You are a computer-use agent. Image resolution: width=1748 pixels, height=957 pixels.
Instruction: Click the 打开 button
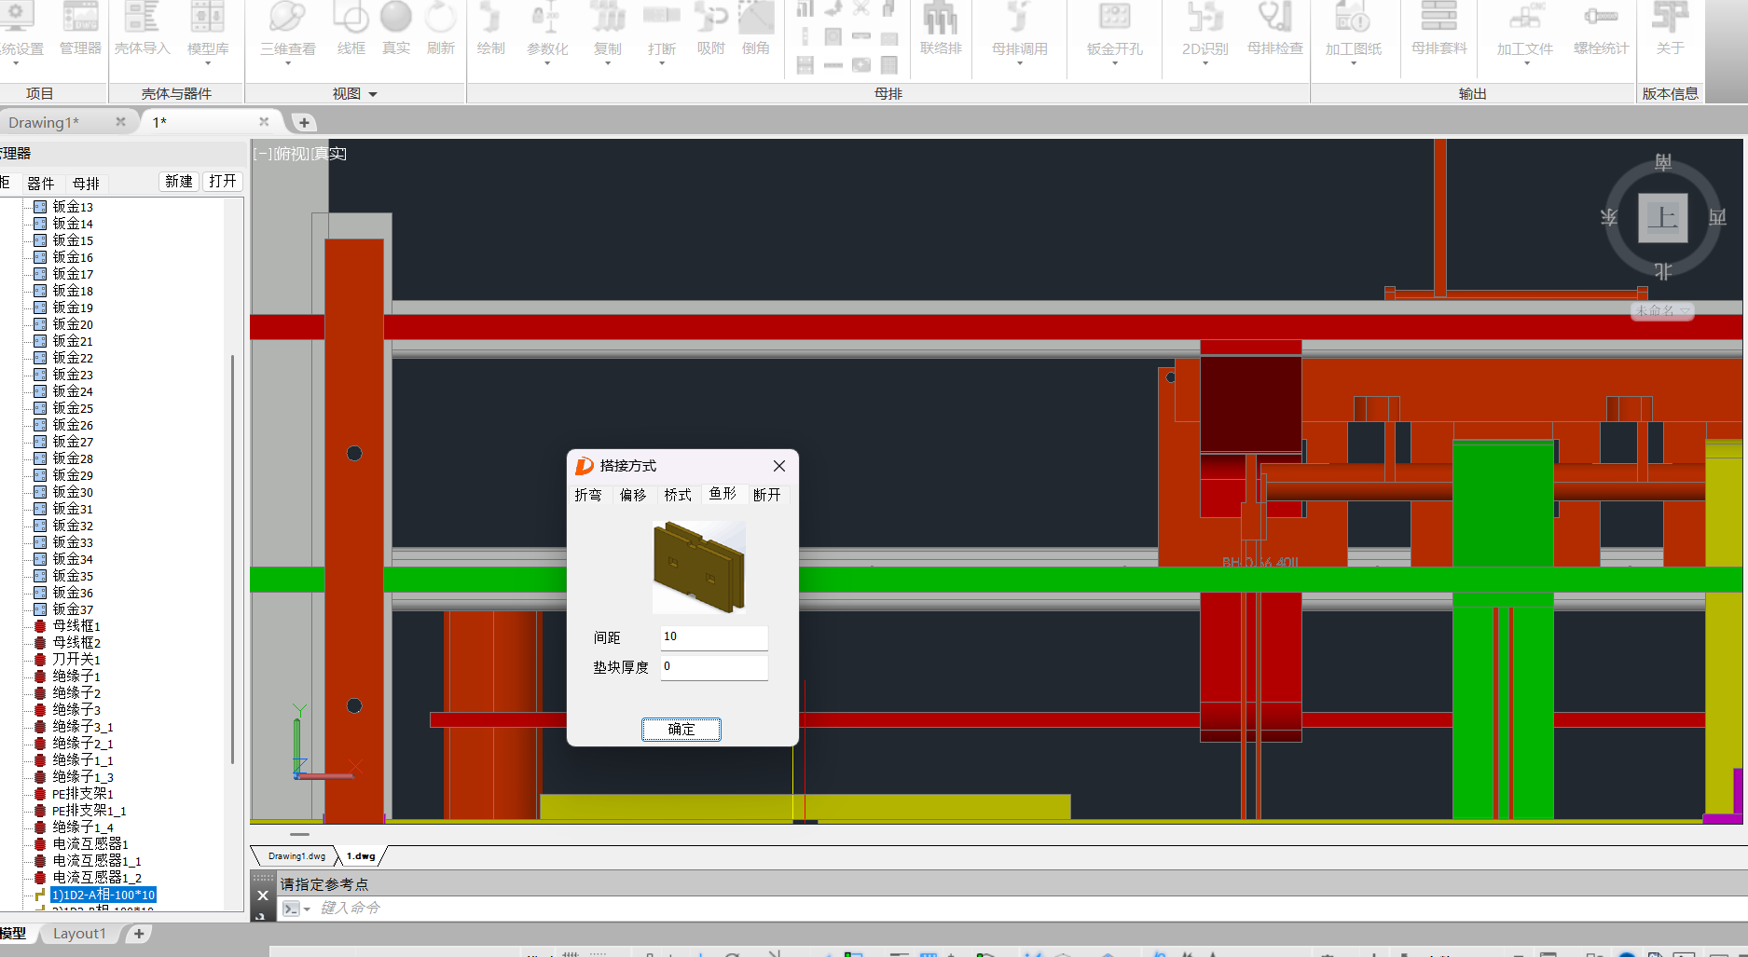[223, 182]
